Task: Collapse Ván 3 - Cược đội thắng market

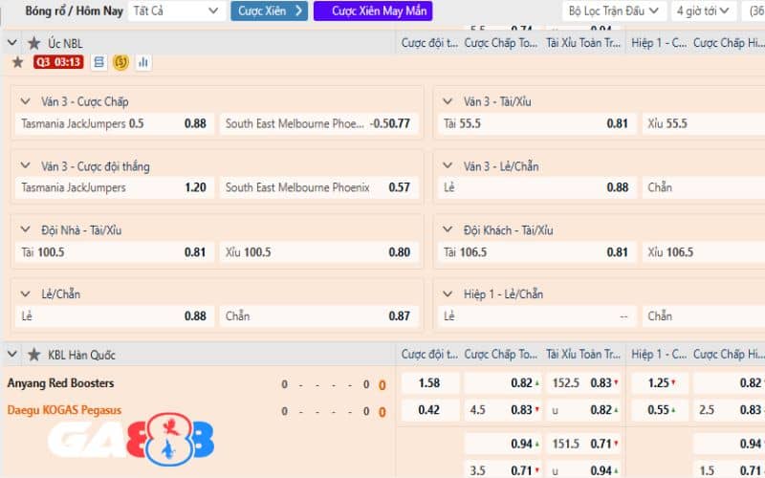Action: point(26,165)
